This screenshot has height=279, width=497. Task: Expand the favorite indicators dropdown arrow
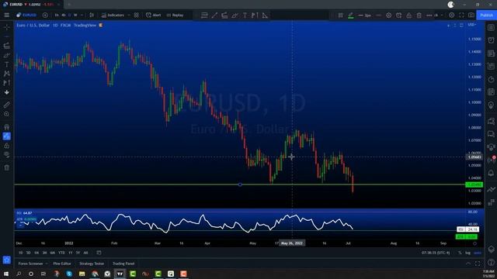129,15
